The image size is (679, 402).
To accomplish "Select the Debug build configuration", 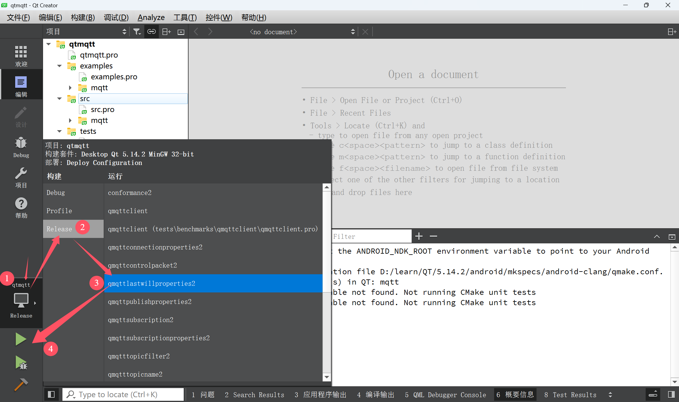I will 73,193.
